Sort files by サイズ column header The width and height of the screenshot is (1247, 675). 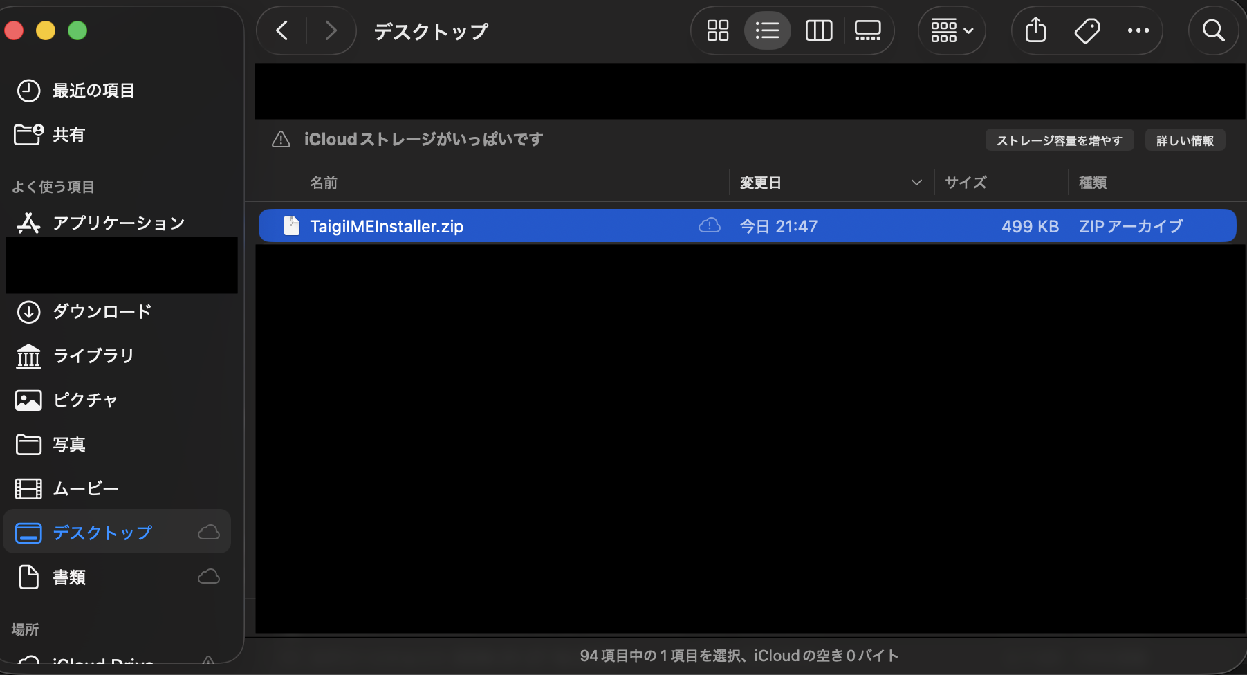(x=966, y=182)
